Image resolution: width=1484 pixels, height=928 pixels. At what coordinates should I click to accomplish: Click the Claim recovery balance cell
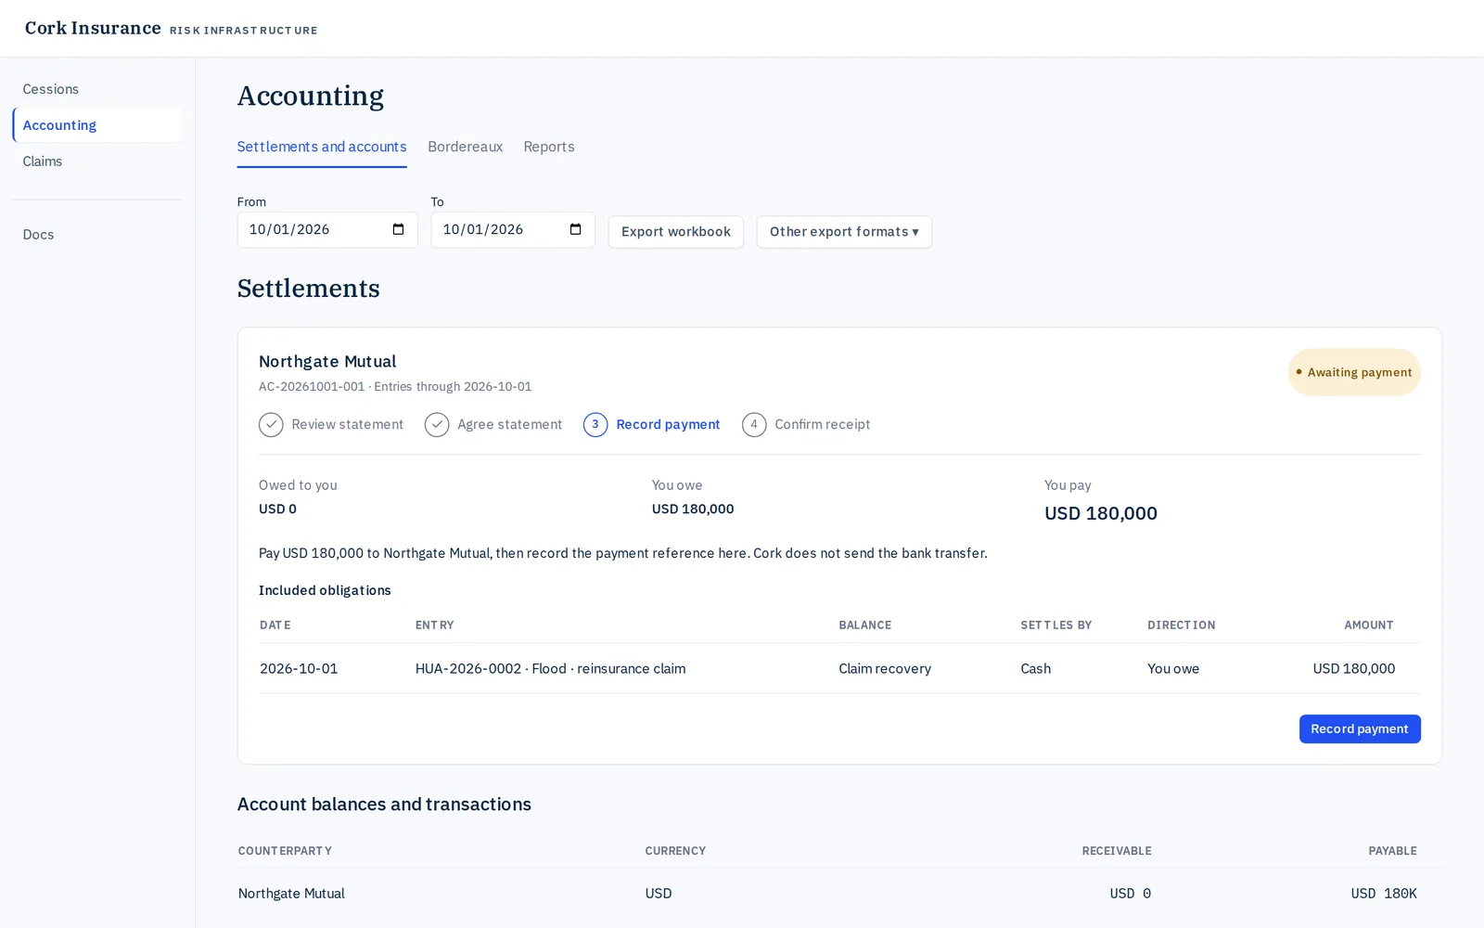point(885,668)
